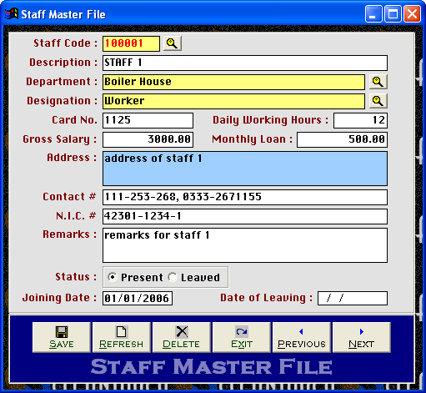Click the Staff Code field 100001
This screenshot has height=393, width=426.
point(131,43)
